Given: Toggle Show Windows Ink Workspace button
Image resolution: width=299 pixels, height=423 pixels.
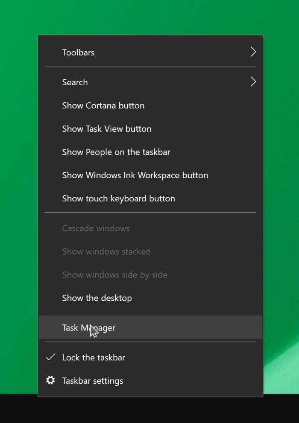Looking at the screenshot, I should pyautogui.click(x=150, y=175).
